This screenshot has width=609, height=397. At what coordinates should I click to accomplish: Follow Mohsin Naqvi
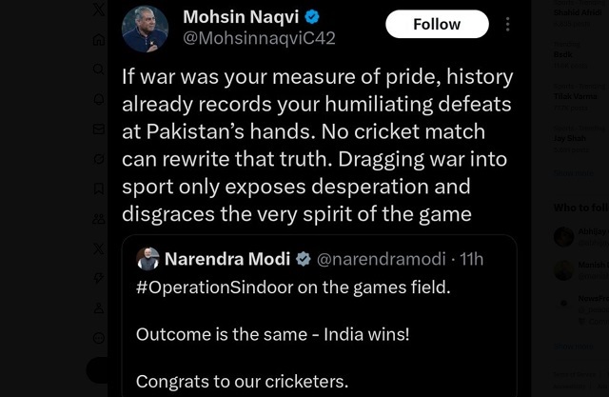point(437,24)
